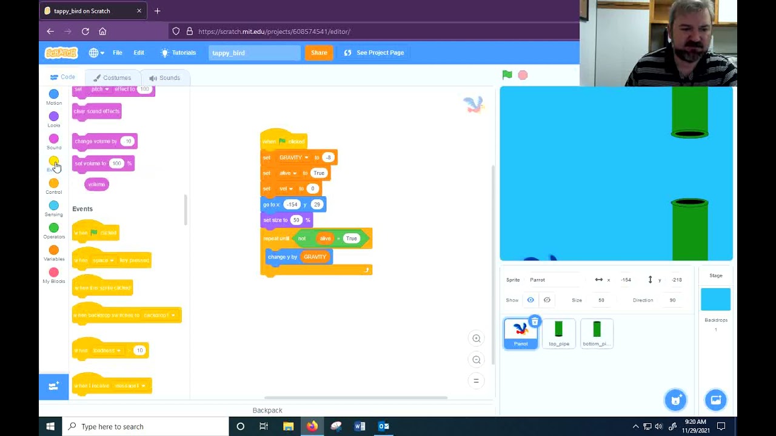Open the Choose a Backdrop button

(716, 400)
